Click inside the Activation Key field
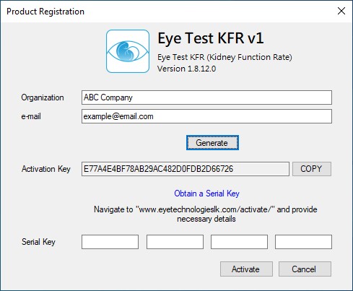Viewport: 353px width, 291px height. 186,169
